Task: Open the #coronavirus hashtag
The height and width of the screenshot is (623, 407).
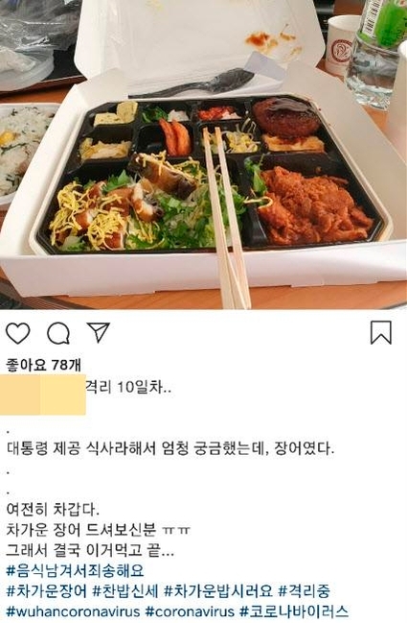Action: pyautogui.click(x=190, y=611)
